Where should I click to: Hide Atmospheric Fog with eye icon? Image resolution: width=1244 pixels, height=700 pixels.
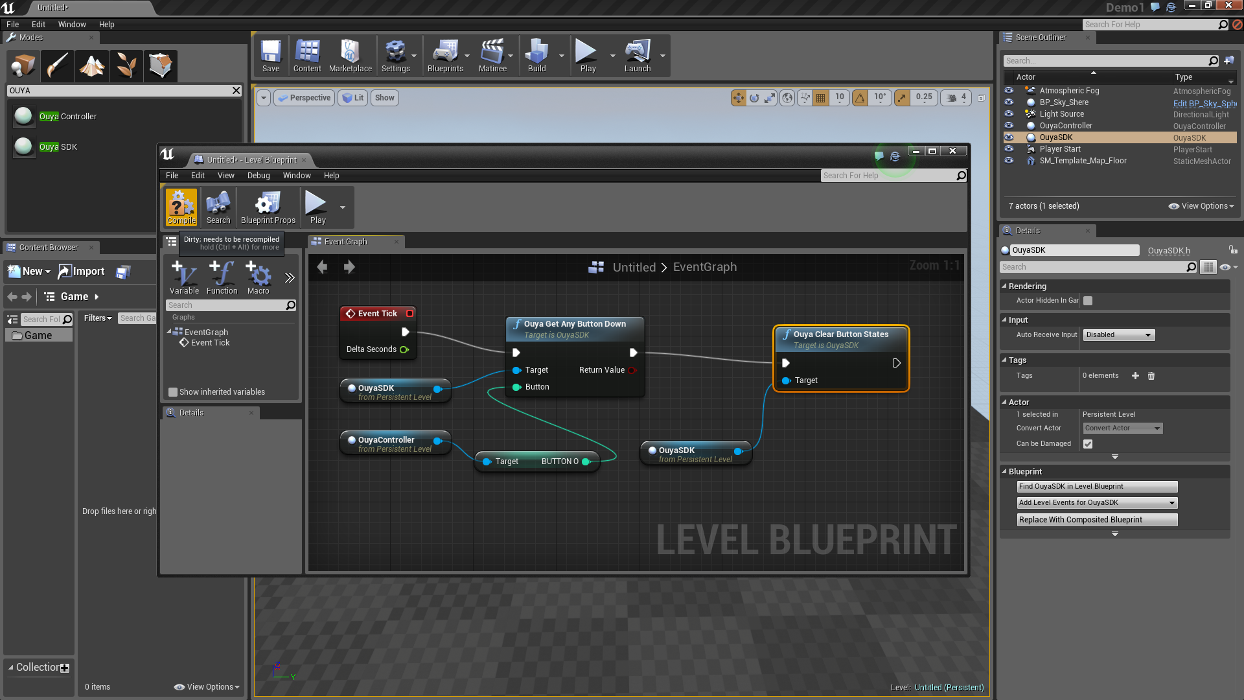coord(1009,91)
